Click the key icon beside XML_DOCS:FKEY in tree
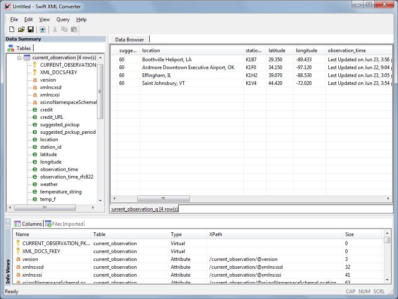Image resolution: width=398 pixels, height=299 pixels. [x=35, y=72]
